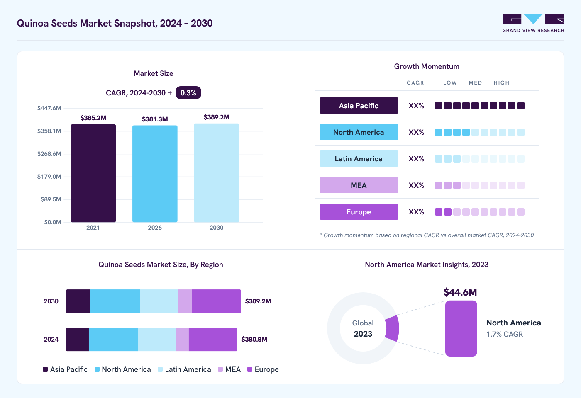Click the Asia Pacific momentum indicator squares
The width and height of the screenshot is (581, 398).
(480, 106)
